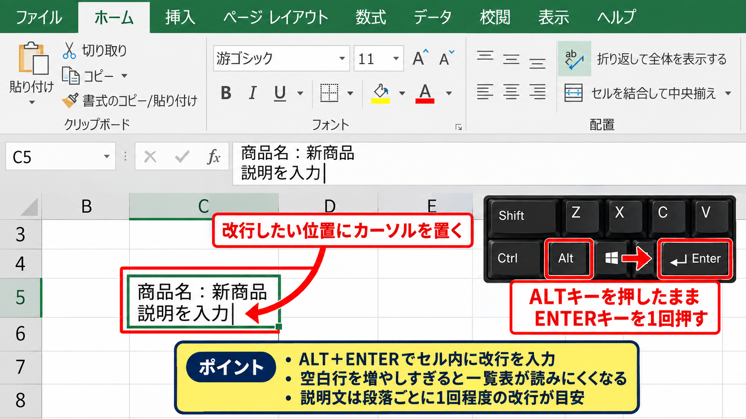This screenshot has height=419, width=746.
Task: Open the borders grid icon
Action: (x=329, y=93)
